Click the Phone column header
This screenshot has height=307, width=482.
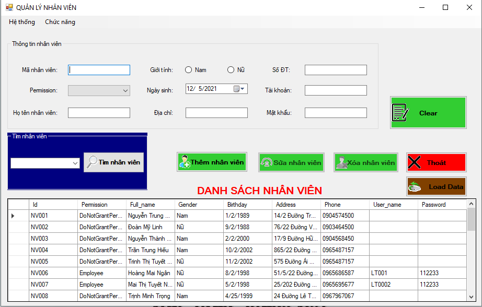click(345, 205)
